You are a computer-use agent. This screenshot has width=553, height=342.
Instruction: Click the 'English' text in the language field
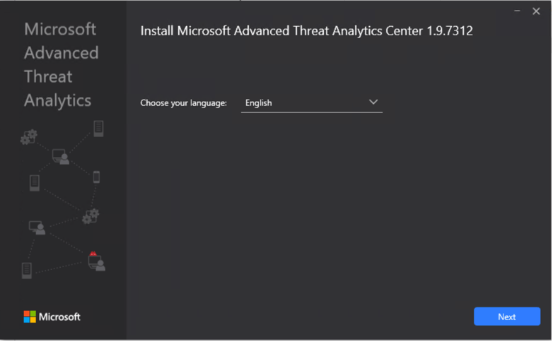click(x=258, y=103)
